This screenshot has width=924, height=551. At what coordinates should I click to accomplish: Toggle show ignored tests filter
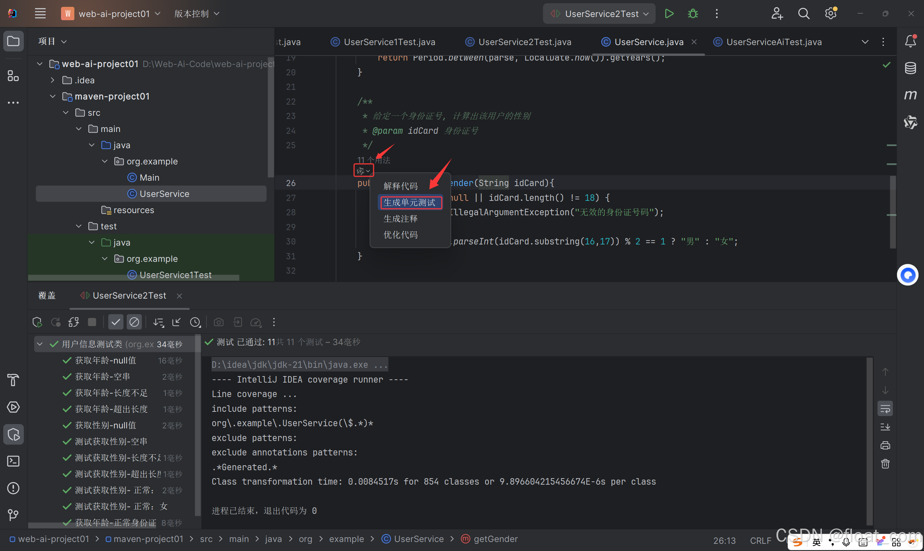click(x=134, y=322)
